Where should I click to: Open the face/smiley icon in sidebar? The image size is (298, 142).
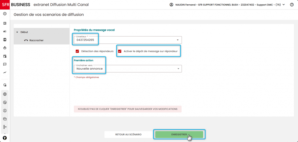[x=5, y=102]
